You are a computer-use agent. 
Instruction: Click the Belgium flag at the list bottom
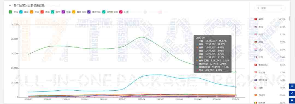coord(255,103)
